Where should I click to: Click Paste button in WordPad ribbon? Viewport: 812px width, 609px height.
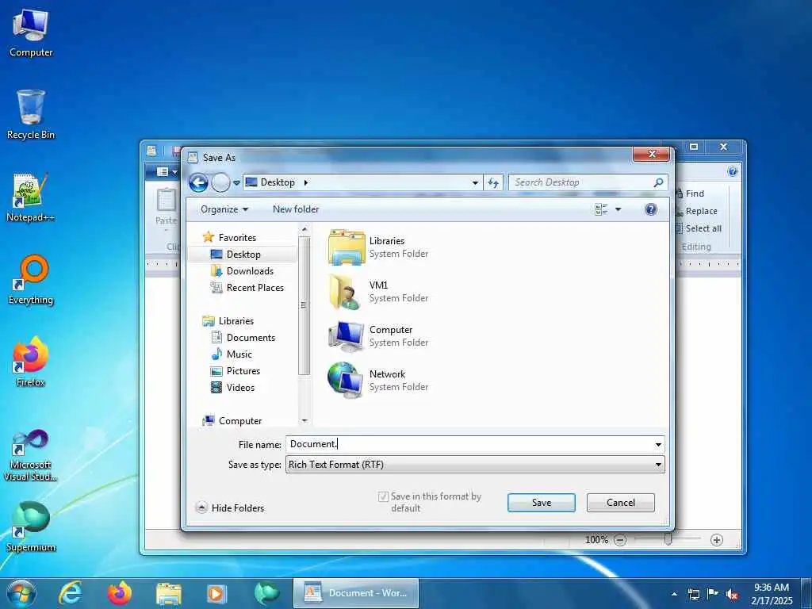(x=166, y=207)
